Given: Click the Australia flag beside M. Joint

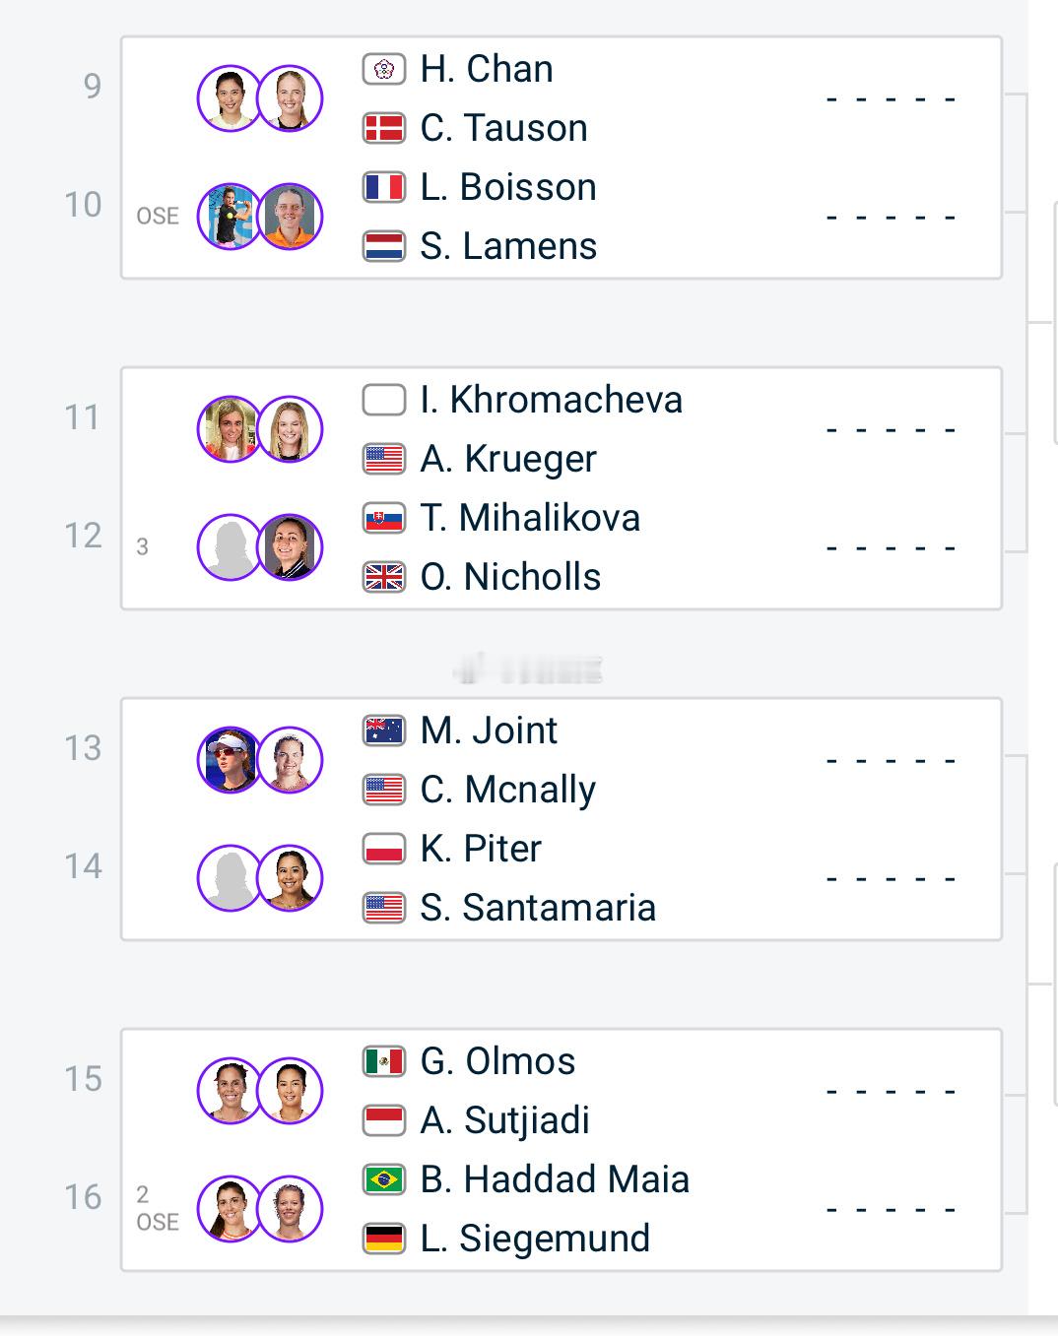Looking at the screenshot, I should tap(384, 731).
